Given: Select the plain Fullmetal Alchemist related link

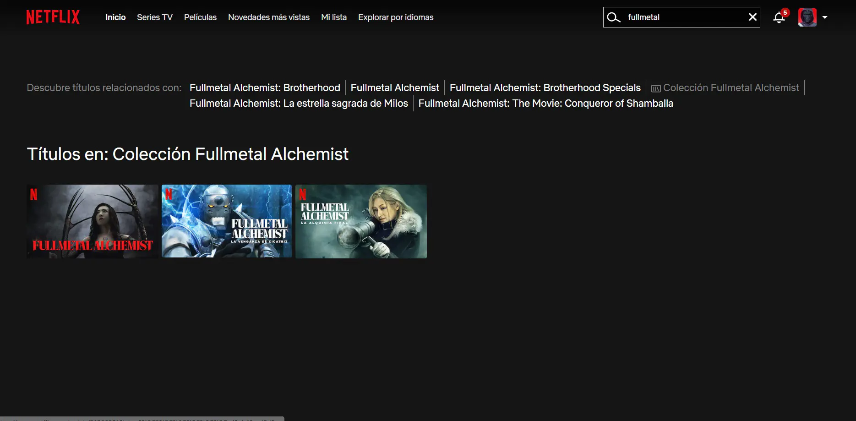Looking at the screenshot, I should (395, 87).
